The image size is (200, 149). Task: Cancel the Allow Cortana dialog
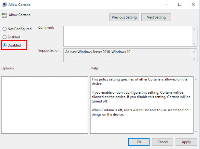[x=162, y=142]
